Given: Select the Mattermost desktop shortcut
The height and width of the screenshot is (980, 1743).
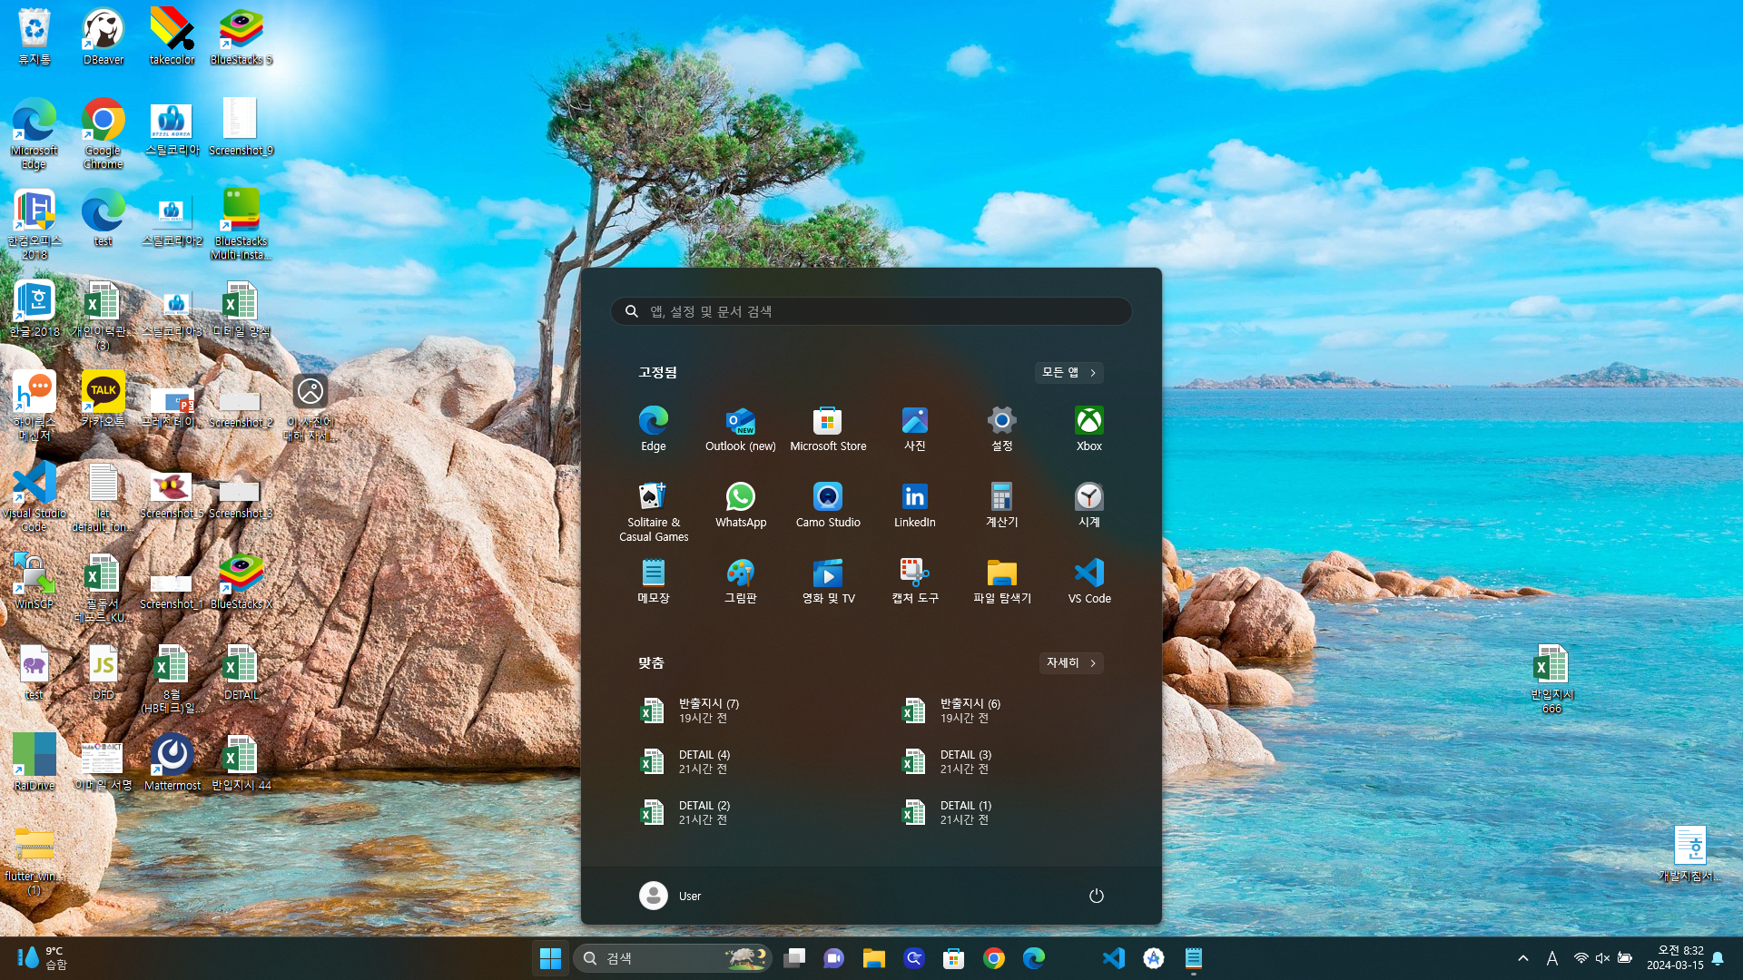Looking at the screenshot, I should point(172,762).
